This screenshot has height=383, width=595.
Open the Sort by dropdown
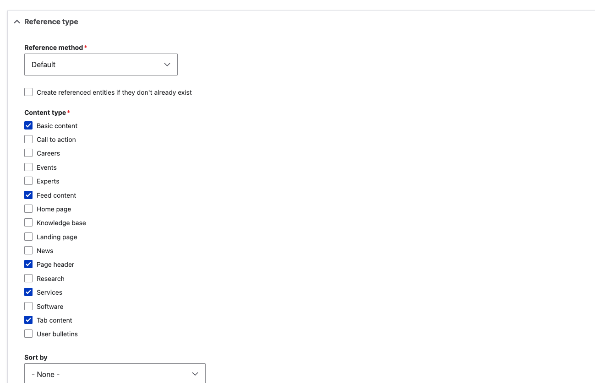tap(115, 374)
